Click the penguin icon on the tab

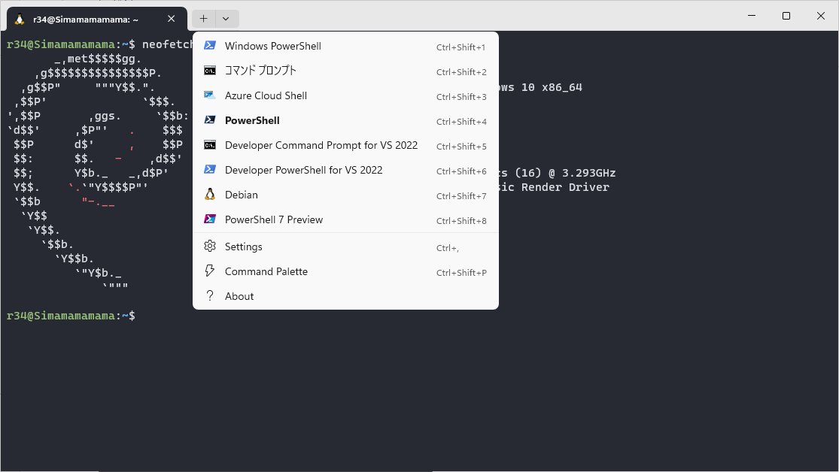(x=20, y=20)
